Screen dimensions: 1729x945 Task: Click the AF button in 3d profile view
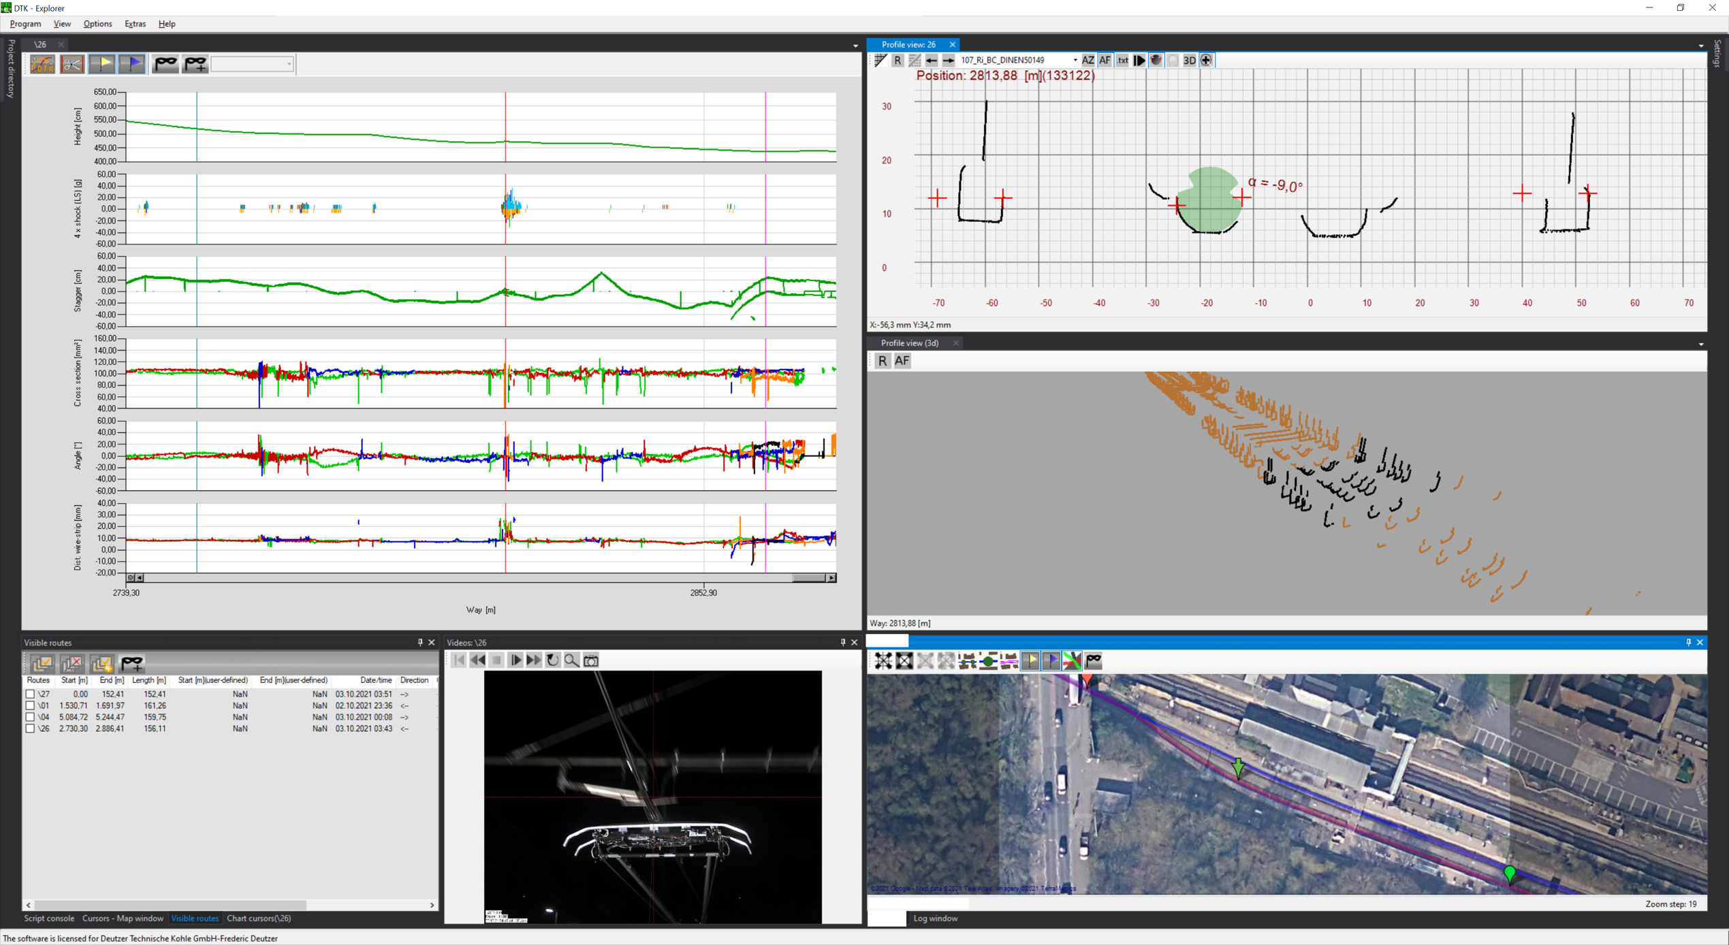[902, 361]
